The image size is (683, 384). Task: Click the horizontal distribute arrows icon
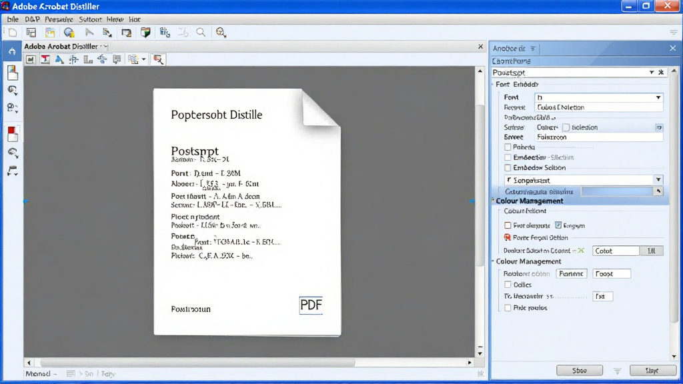pos(102,59)
